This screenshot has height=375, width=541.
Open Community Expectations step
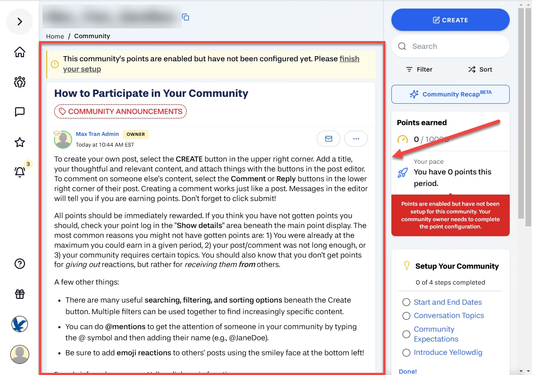(436, 334)
